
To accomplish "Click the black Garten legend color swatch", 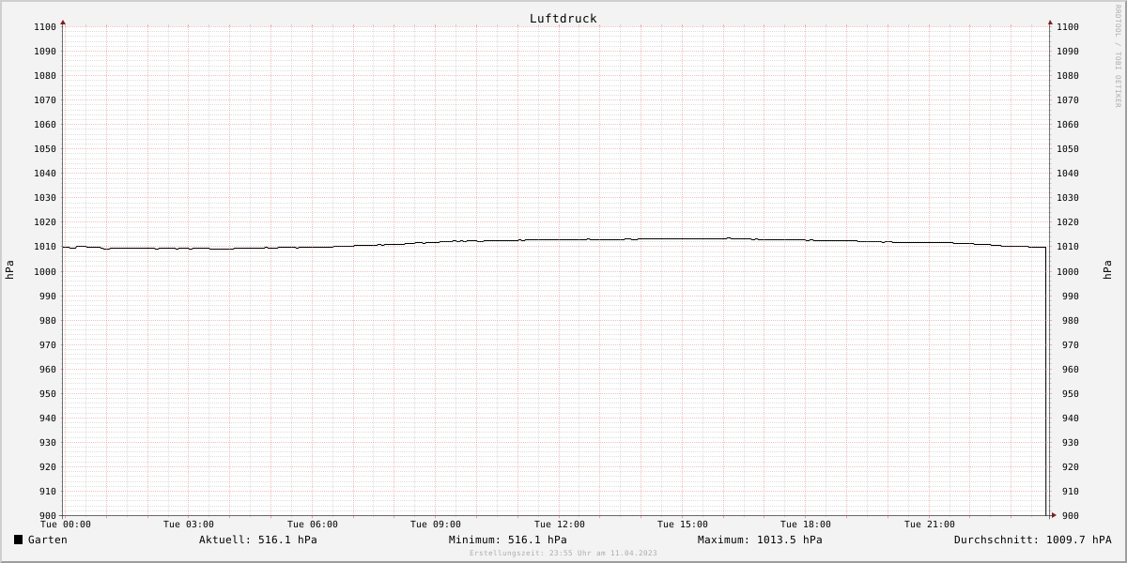I will coord(18,540).
